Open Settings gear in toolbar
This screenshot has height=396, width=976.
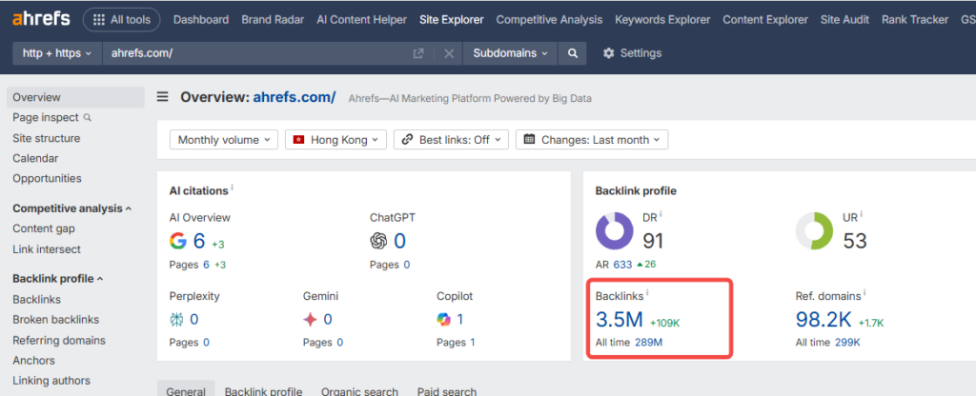[x=609, y=53]
